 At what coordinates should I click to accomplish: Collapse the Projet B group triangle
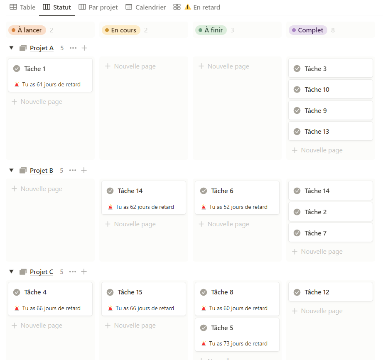(12, 170)
